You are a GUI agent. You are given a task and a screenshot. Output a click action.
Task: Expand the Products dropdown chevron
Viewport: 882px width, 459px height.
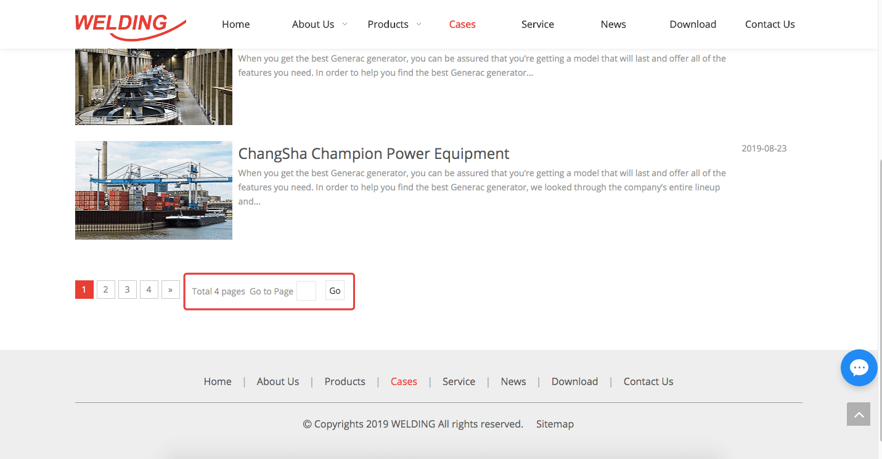(419, 24)
